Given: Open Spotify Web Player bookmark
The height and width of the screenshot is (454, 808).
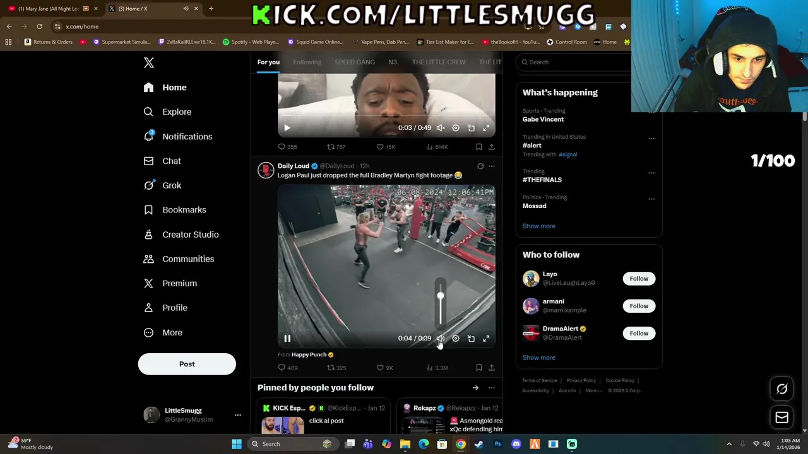Looking at the screenshot, I should tap(251, 42).
